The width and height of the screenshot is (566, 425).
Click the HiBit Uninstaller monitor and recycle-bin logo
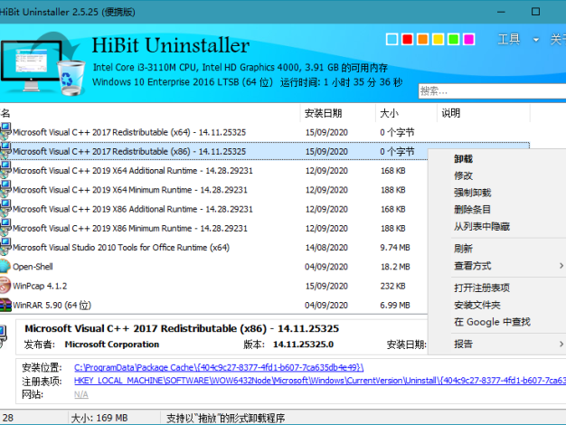coord(42,65)
